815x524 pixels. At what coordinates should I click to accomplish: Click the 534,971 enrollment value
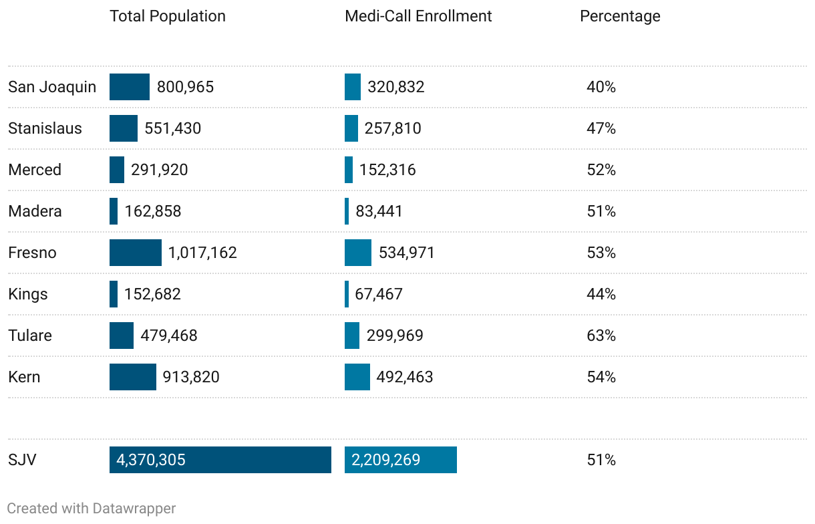click(407, 253)
